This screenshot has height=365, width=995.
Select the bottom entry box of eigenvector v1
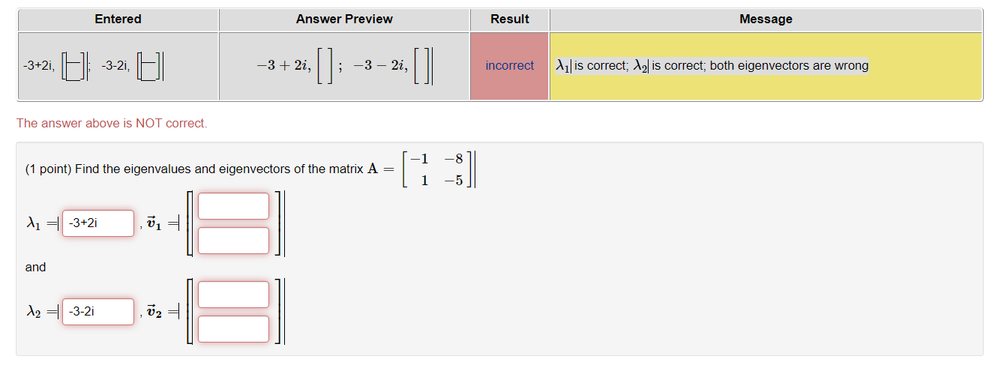[x=233, y=241]
